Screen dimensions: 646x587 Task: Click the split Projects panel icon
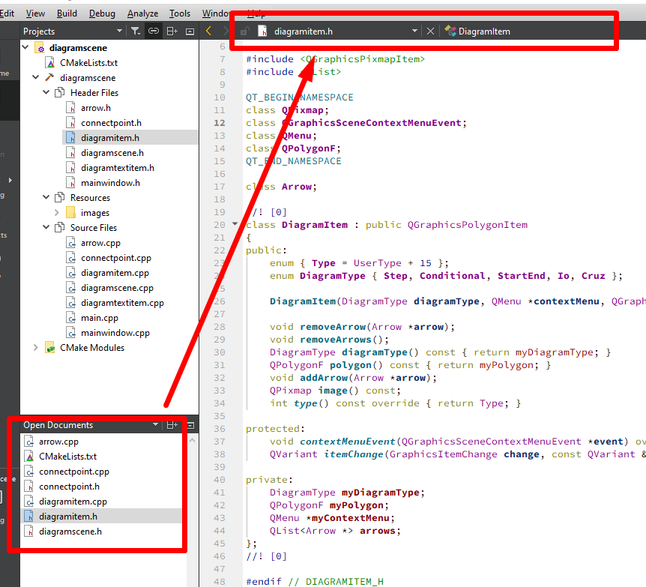tap(172, 31)
